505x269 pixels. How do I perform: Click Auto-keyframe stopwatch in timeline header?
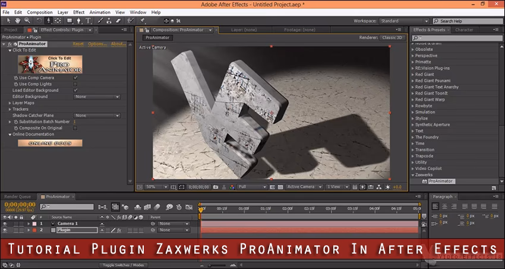click(179, 207)
